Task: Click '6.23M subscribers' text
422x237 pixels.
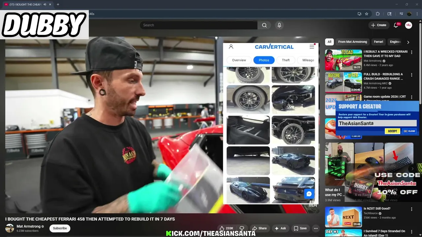Action: [x=28, y=231]
